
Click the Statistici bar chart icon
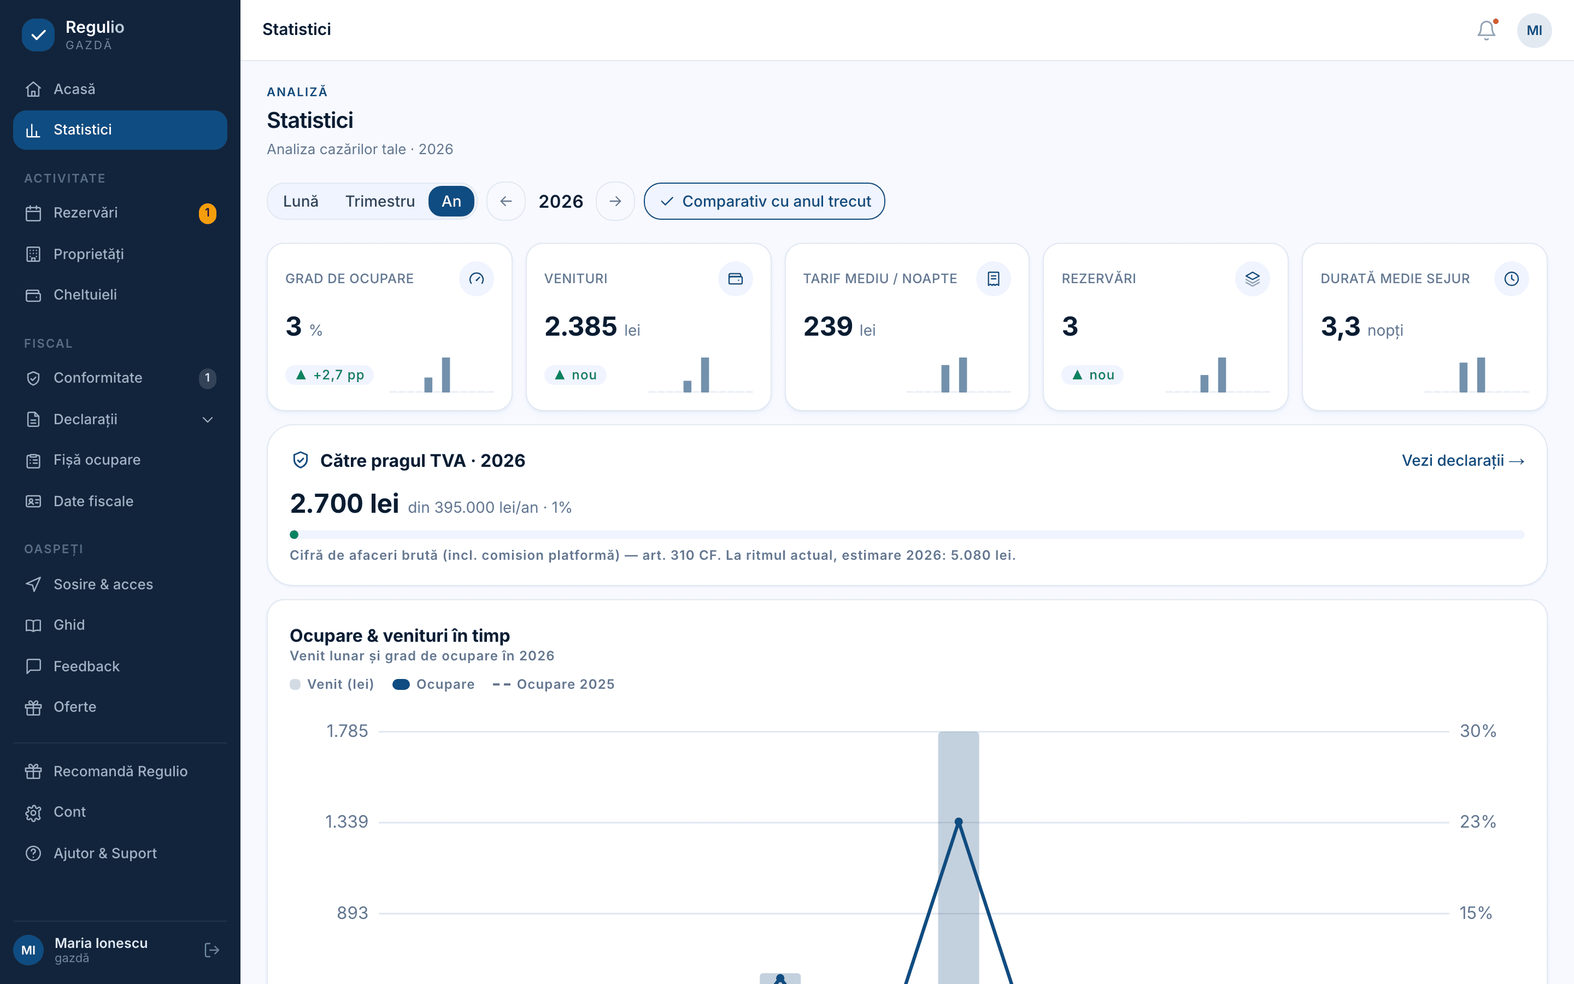click(33, 130)
